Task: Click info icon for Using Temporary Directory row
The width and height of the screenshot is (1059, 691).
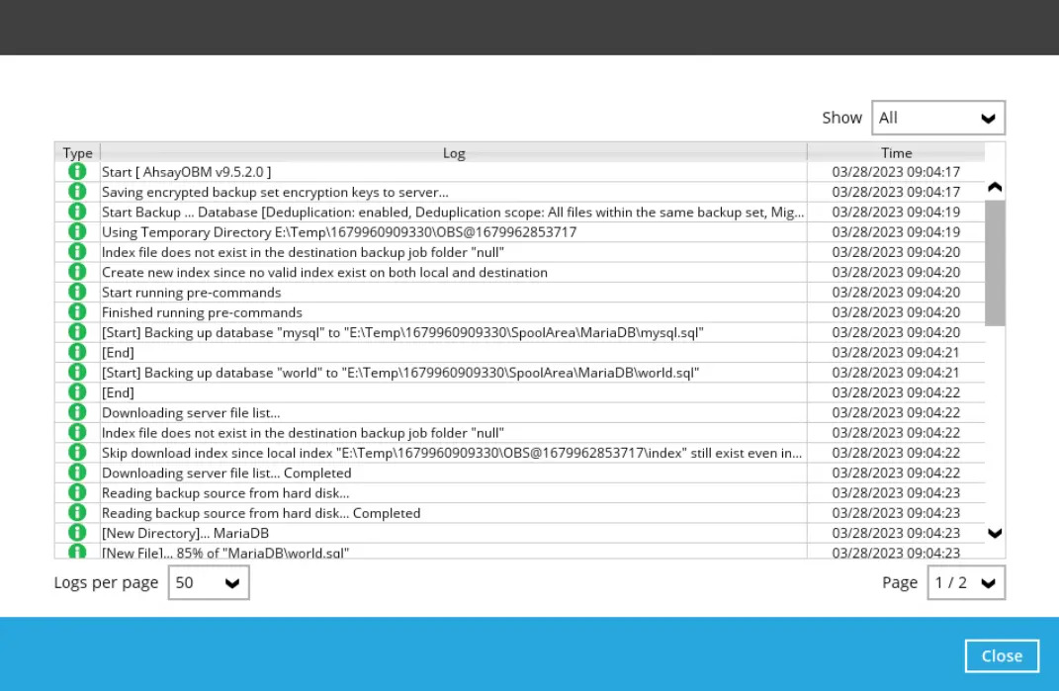Action: pyautogui.click(x=77, y=232)
